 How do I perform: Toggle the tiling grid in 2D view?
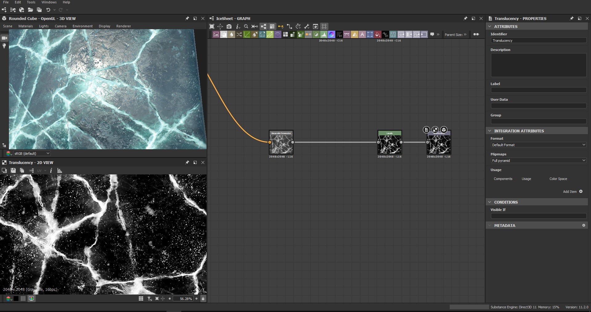(x=141, y=299)
